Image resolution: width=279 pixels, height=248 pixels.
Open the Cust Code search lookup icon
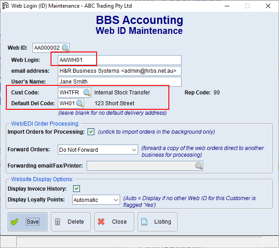pos(87,93)
